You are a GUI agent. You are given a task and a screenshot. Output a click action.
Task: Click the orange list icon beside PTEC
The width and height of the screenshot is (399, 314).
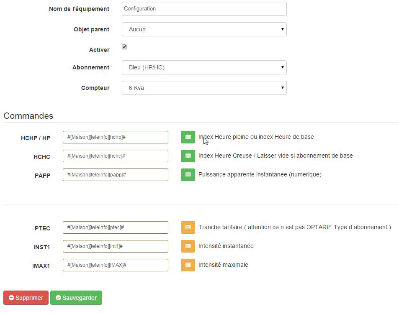point(188,227)
